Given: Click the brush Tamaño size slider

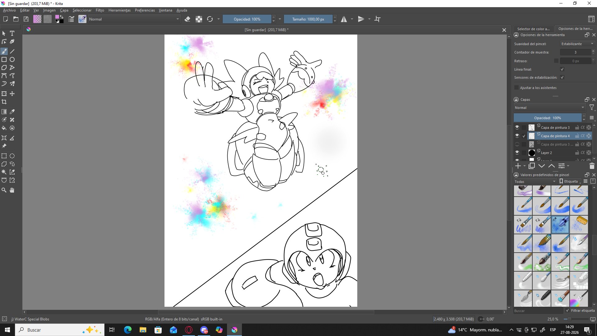Looking at the screenshot, I should tap(308, 19).
